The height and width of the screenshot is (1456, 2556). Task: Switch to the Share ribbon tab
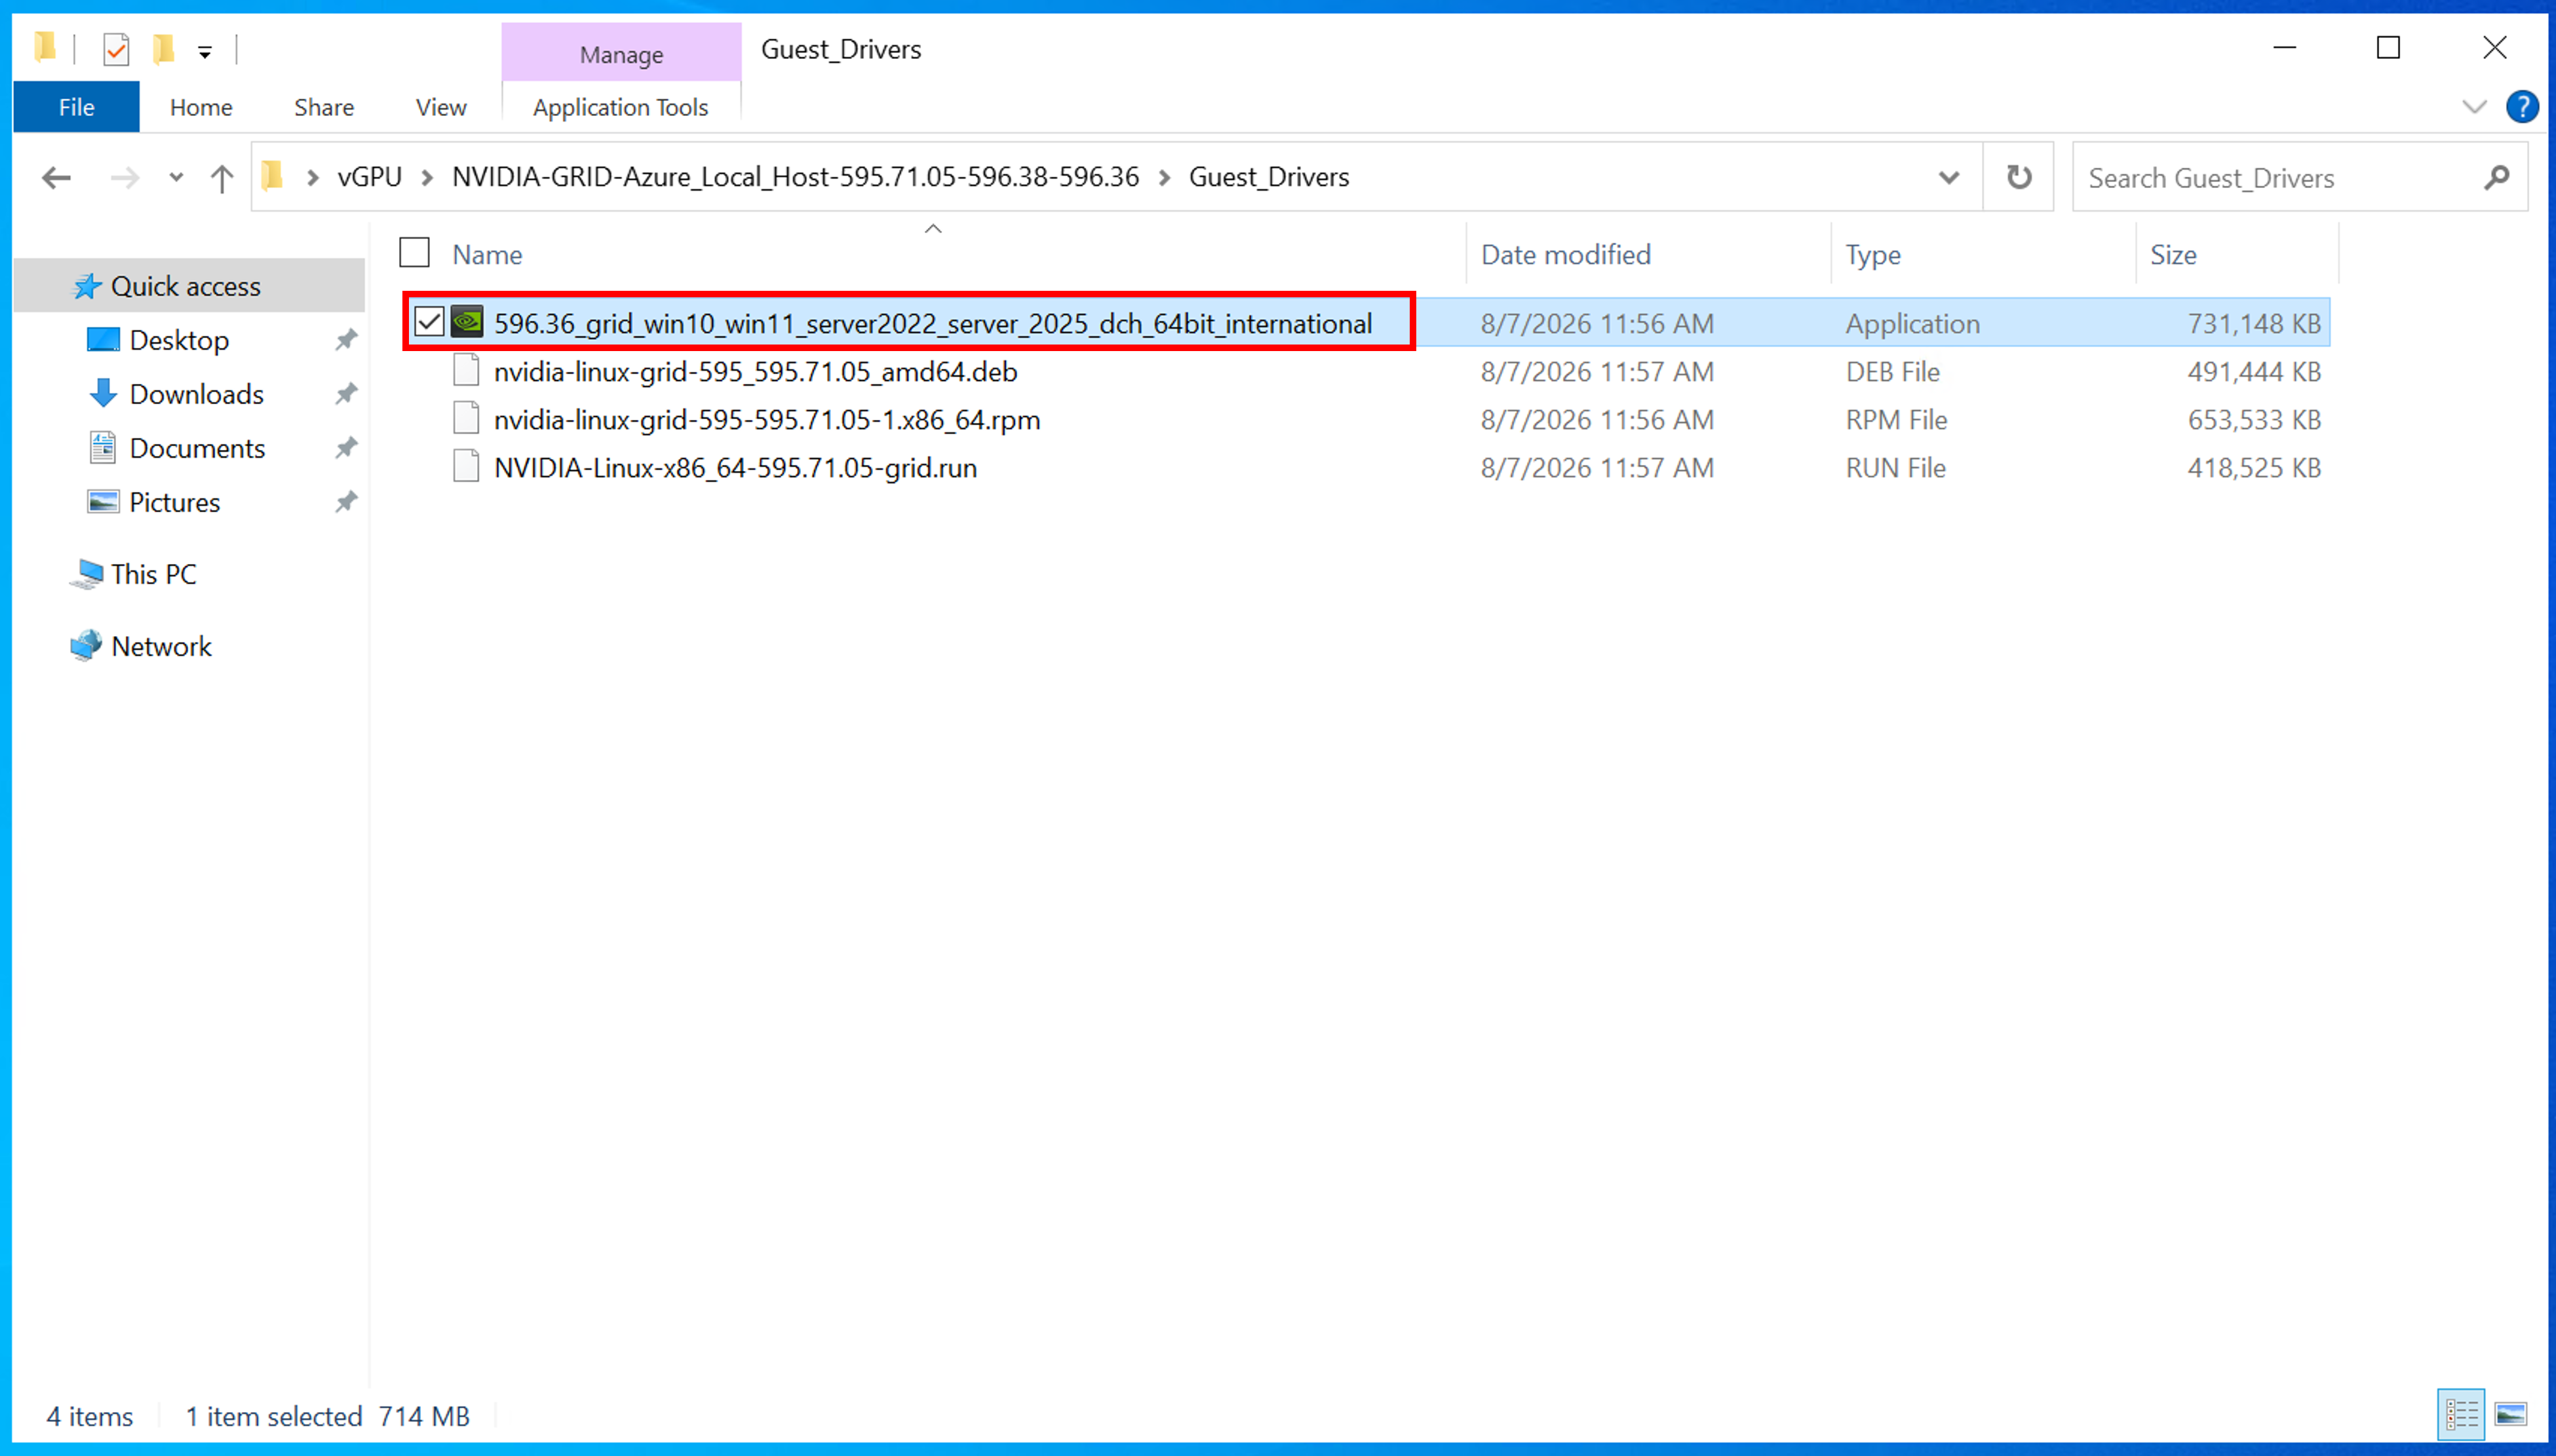click(x=324, y=107)
